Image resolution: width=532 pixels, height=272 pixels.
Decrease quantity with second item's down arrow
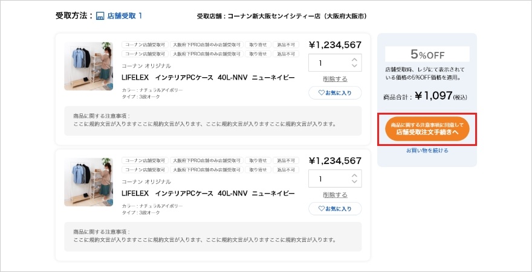[354, 182]
